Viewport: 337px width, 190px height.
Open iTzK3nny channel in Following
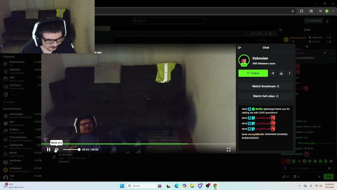22,87
